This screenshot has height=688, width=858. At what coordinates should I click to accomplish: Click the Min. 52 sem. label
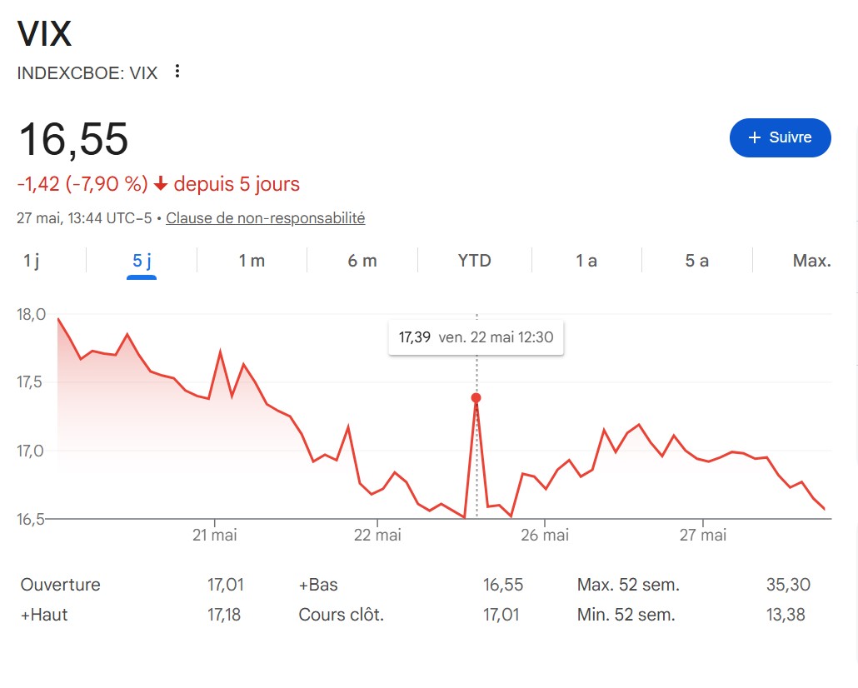pyautogui.click(x=626, y=615)
